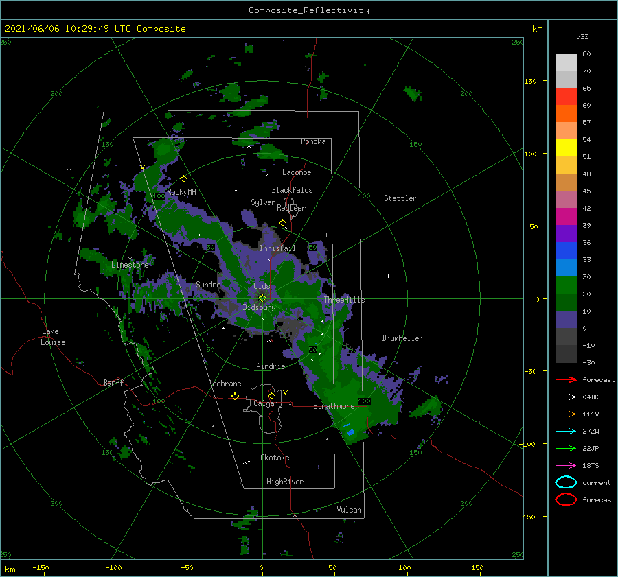The width and height of the screenshot is (618, 577).
Task: Click the Airdrie label
Action: click(x=271, y=366)
